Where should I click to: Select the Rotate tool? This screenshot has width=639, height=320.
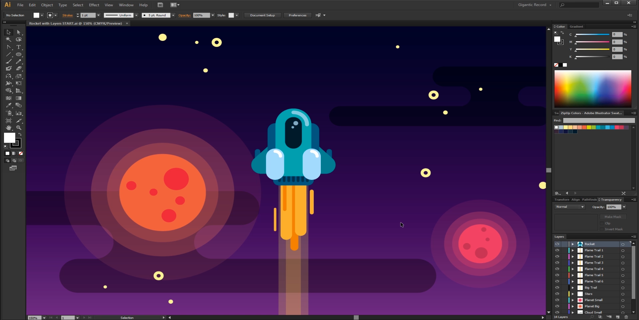pos(9,76)
